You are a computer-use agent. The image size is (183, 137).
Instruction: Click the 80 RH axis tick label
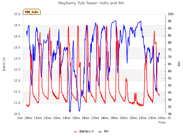click(170, 43)
